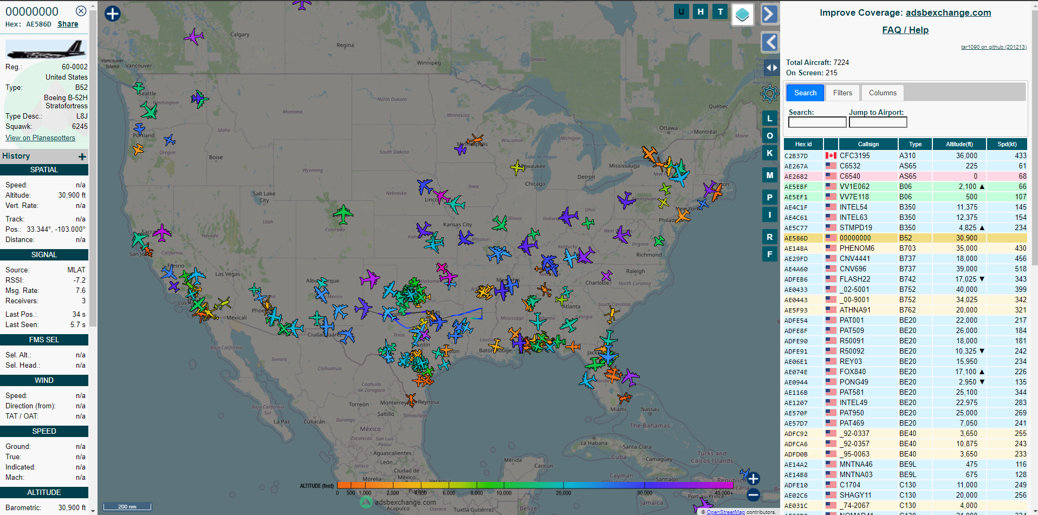Open the map layers selector icon
The image size is (1038, 515).
(x=743, y=15)
